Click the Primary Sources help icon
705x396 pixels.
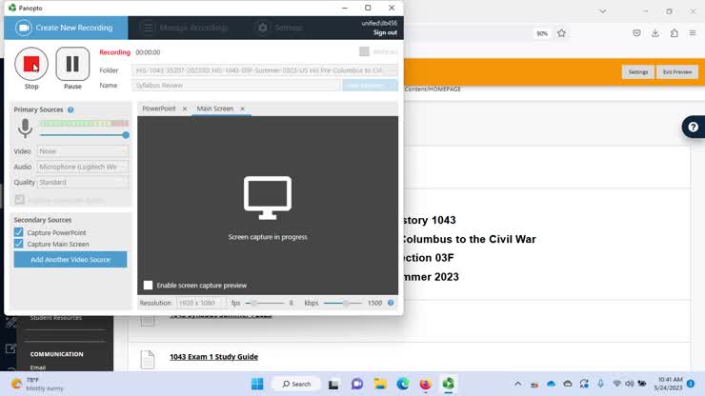point(70,109)
